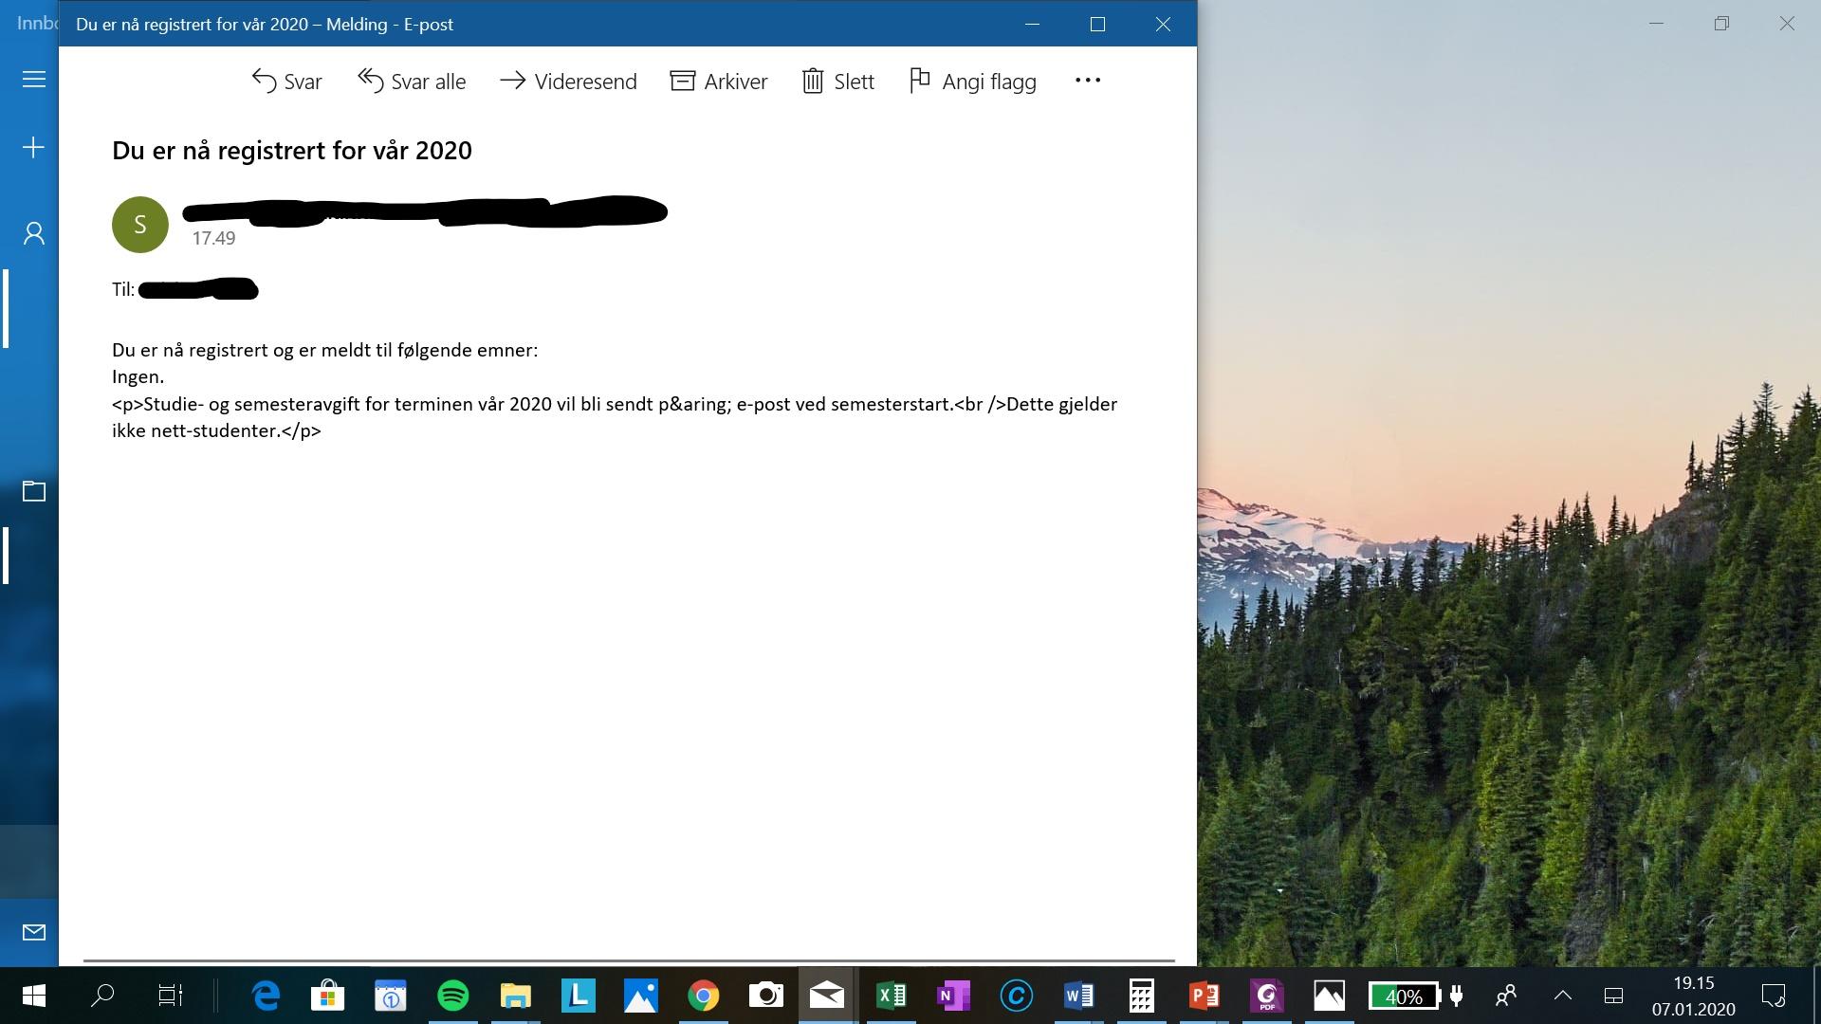Open the accounts person icon
This screenshot has width=1821, height=1024.
click(34, 233)
